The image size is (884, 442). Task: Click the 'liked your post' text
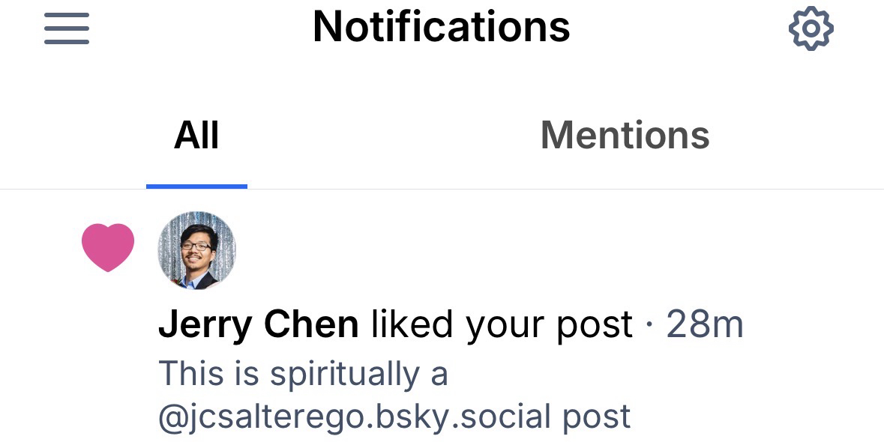click(502, 326)
